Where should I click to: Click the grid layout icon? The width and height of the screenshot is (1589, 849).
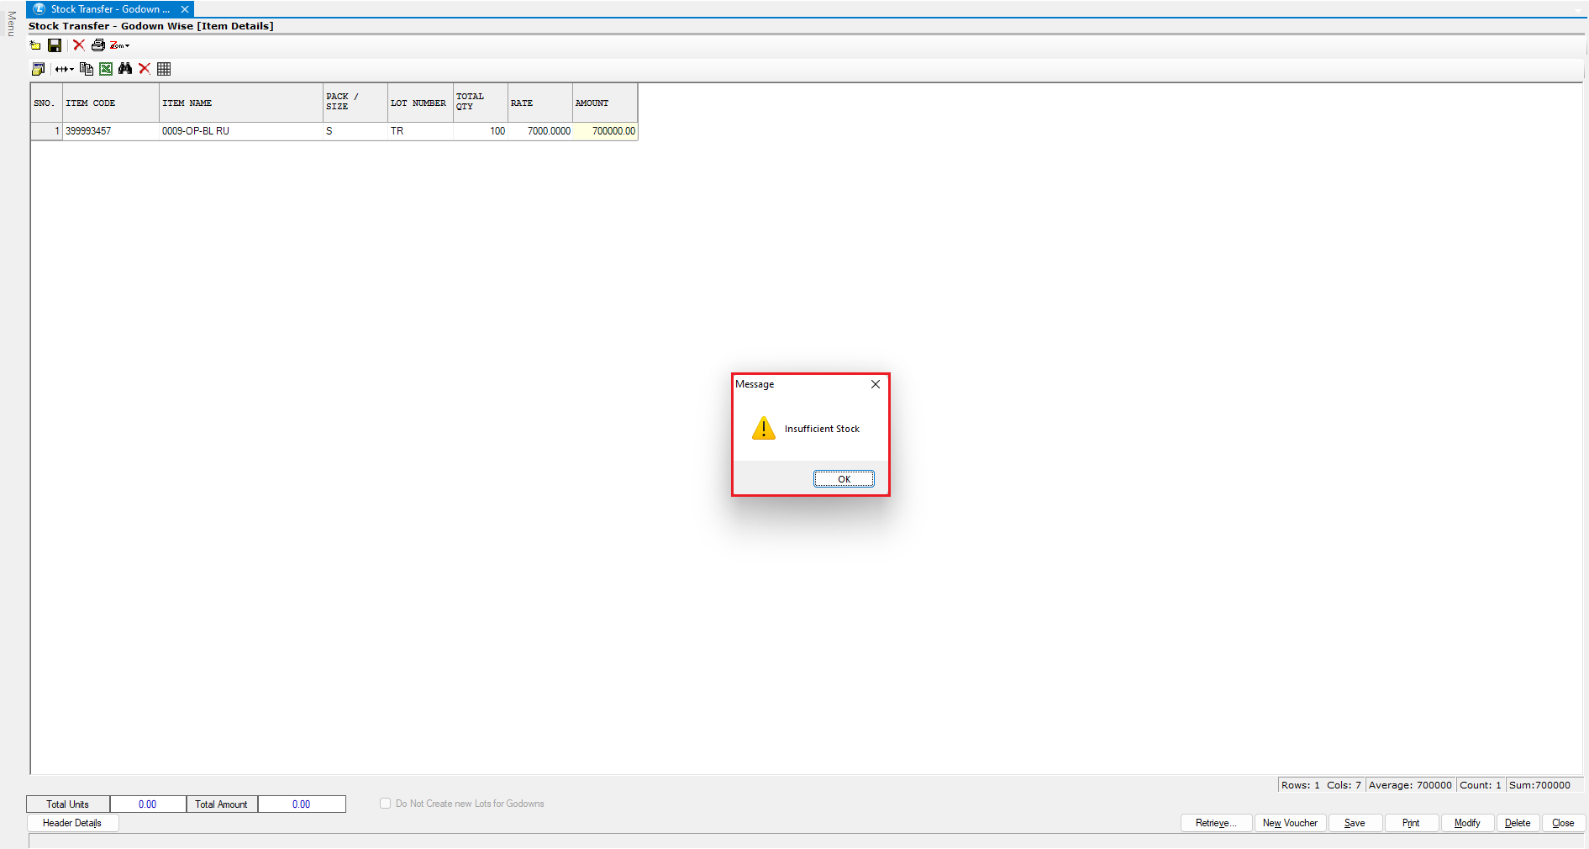164,69
